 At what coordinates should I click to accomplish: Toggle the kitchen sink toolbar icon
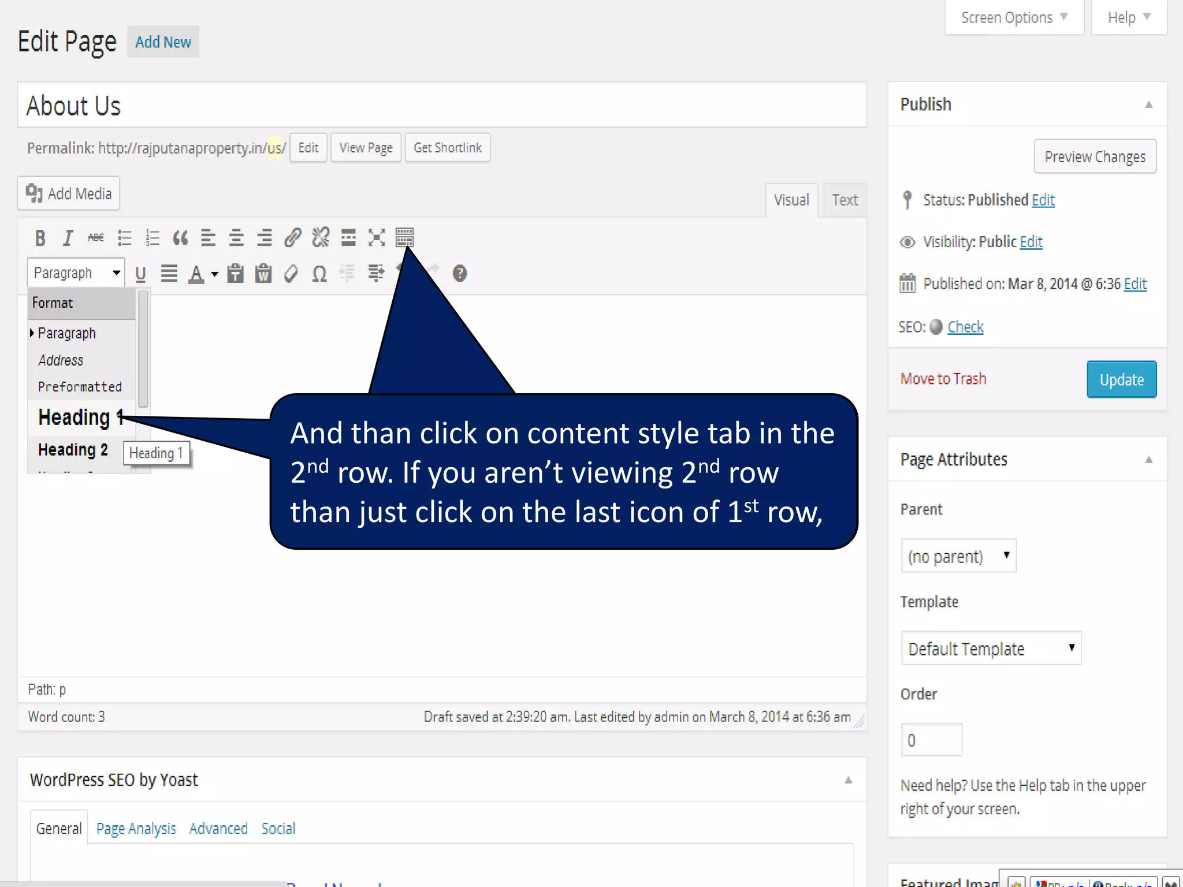(404, 237)
